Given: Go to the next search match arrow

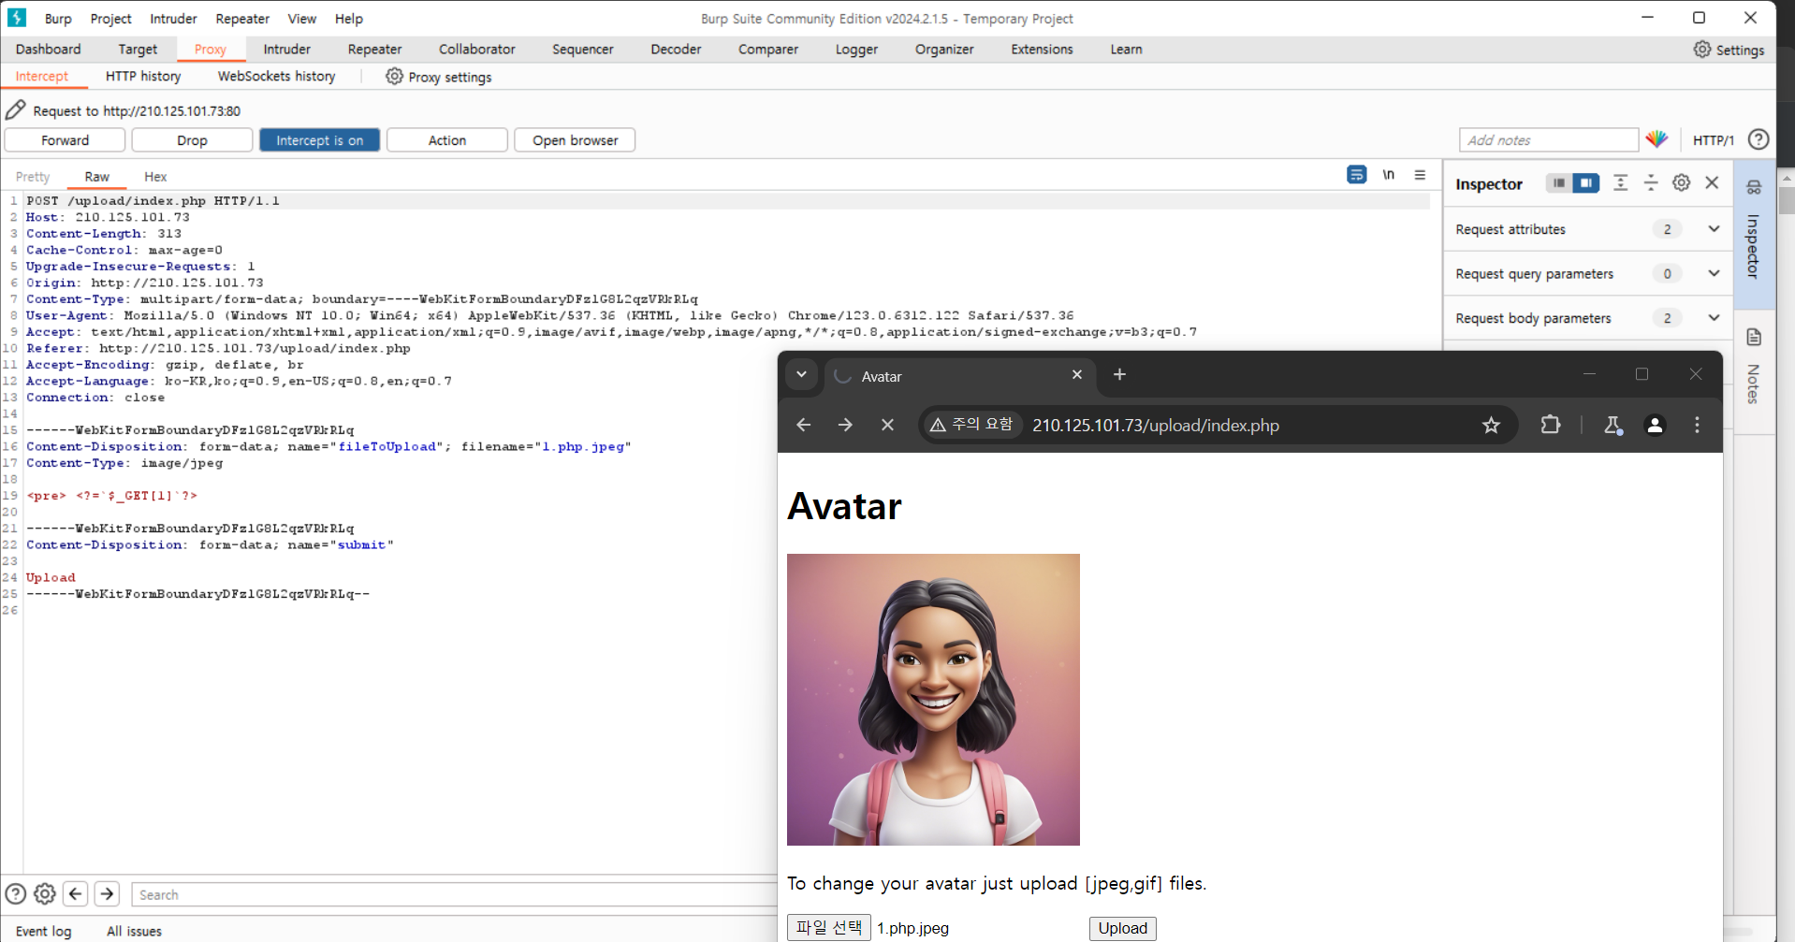Looking at the screenshot, I should click(108, 894).
